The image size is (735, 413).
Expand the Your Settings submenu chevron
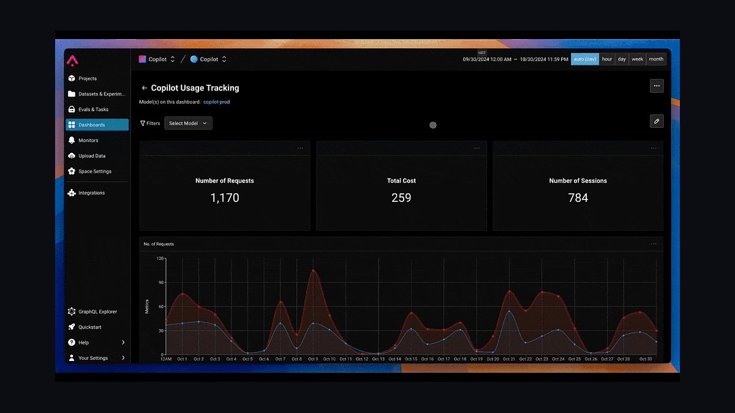click(x=123, y=358)
